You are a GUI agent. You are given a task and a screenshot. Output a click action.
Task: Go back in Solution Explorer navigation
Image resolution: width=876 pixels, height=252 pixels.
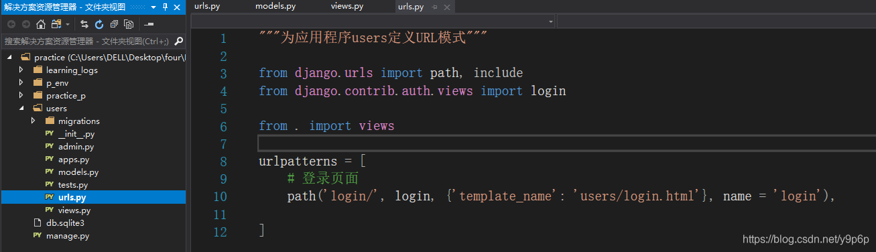coord(11,24)
